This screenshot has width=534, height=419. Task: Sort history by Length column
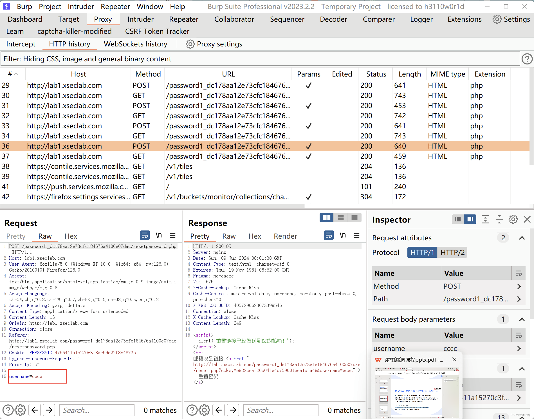(410, 74)
